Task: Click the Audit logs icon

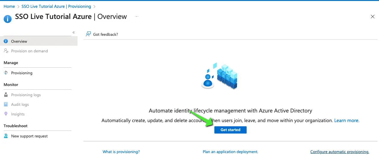Action: 6,104
